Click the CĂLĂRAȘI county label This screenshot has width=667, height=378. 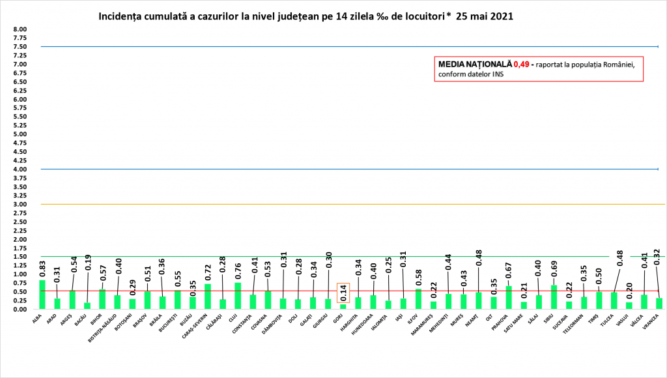point(214,322)
